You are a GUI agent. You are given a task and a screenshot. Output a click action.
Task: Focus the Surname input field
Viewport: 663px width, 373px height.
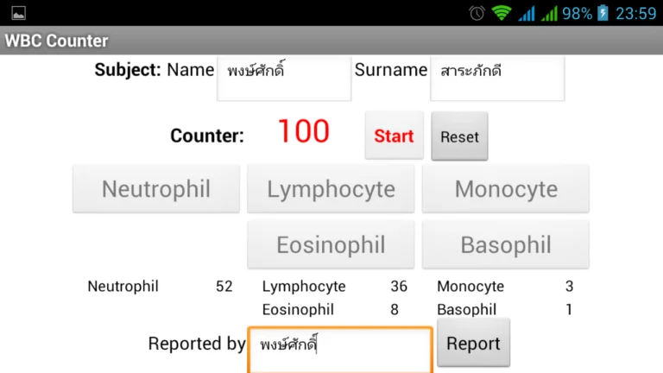click(x=497, y=79)
